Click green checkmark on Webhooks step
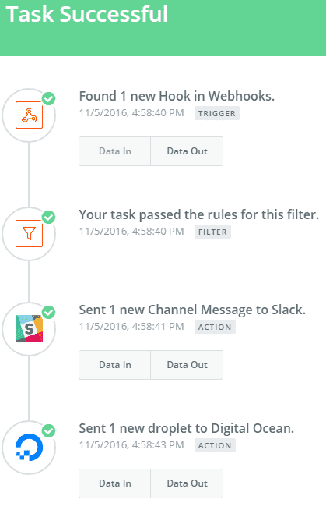 click(49, 98)
